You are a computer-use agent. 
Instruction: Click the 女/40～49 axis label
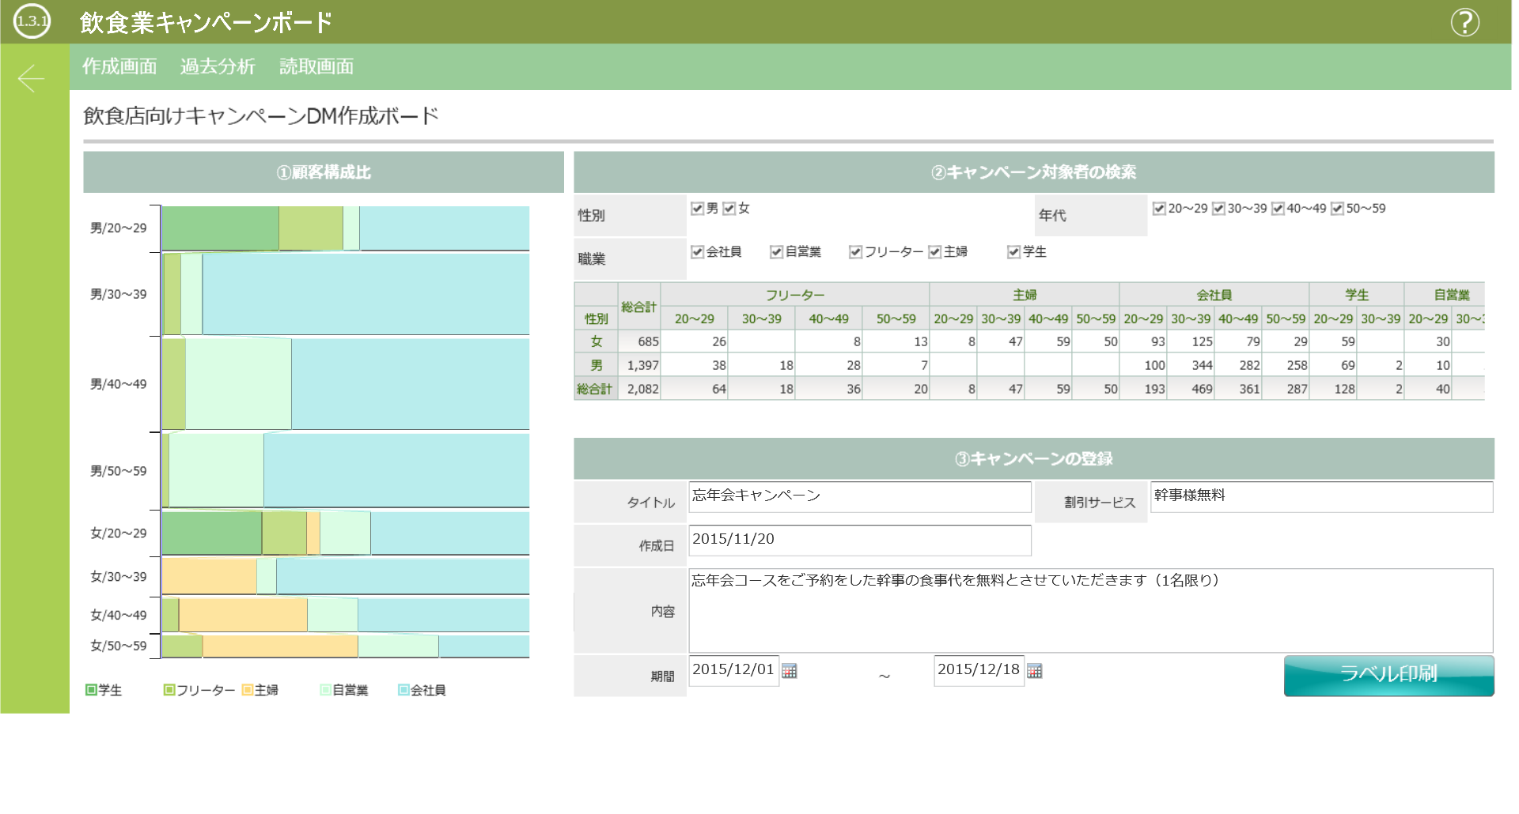119,615
